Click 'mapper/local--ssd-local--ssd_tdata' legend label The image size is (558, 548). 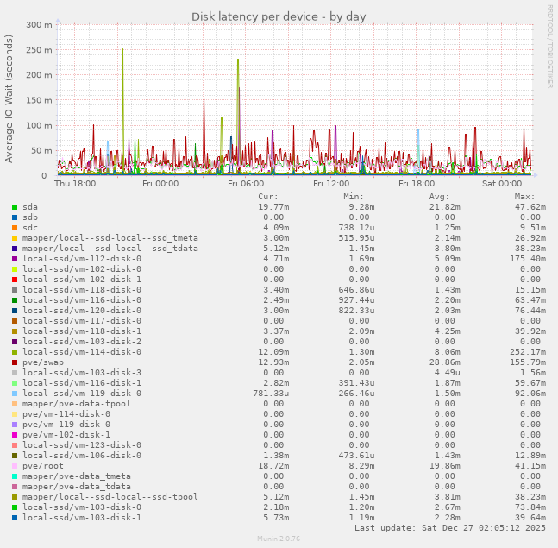[x=110, y=249]
